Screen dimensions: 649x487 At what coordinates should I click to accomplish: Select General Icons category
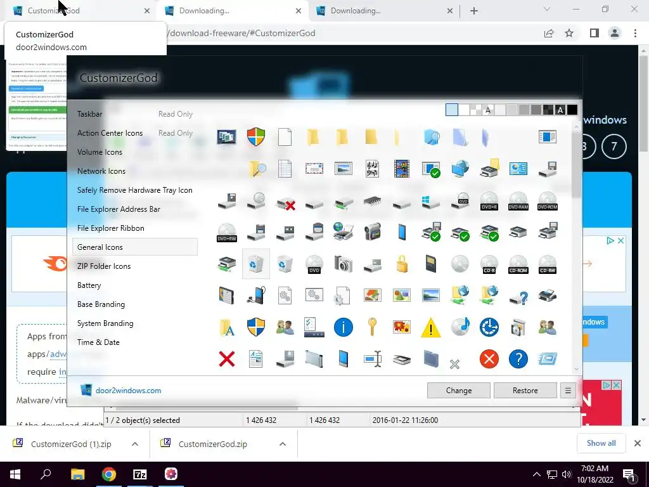135,247
